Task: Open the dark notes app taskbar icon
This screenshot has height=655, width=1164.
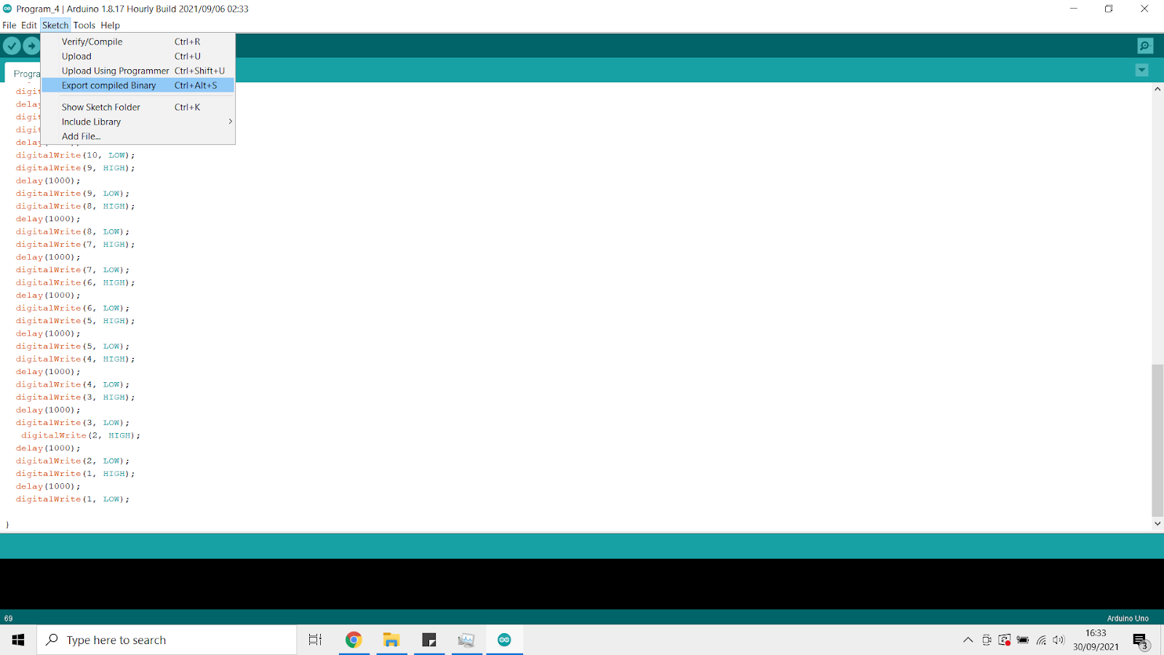Action: (429, 640)
